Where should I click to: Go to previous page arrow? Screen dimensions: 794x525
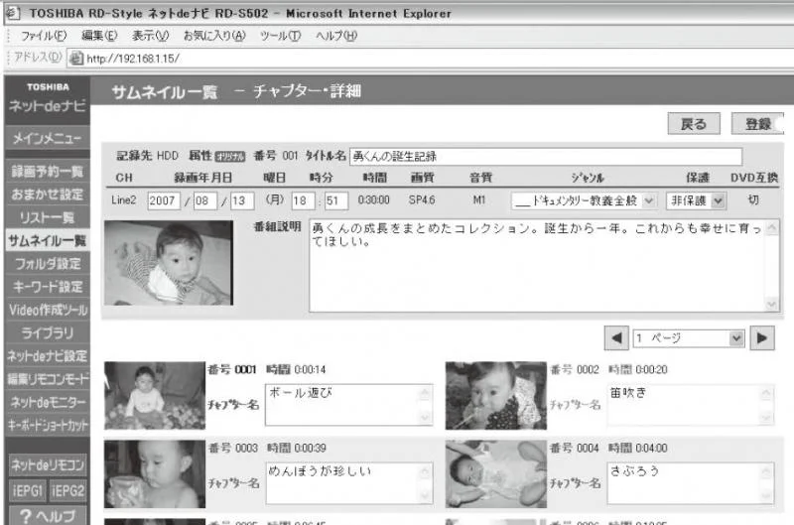click(x=616, y=337)
